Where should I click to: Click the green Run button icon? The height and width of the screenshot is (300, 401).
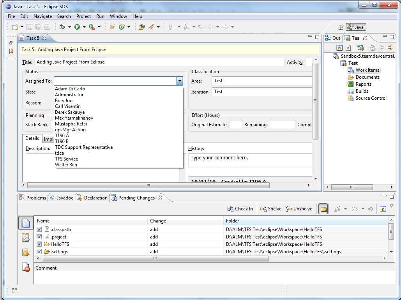coord(77,27)
